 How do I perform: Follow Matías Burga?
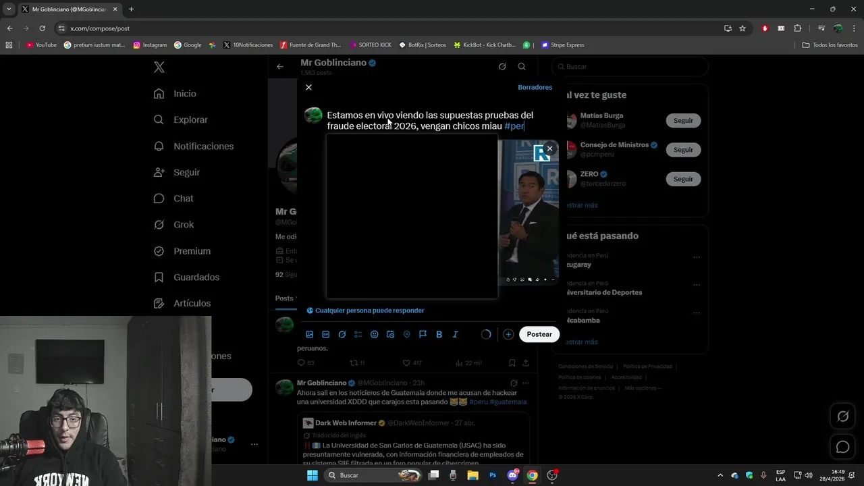(x=683, y=120)
